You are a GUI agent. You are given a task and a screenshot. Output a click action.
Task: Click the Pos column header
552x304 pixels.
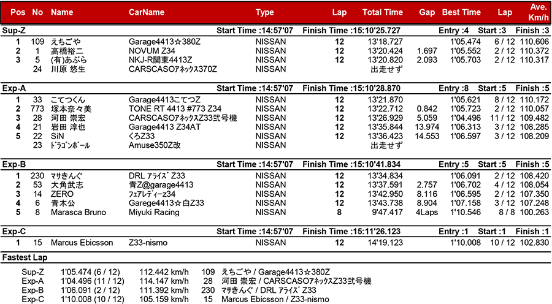click(x=18, y=12)
